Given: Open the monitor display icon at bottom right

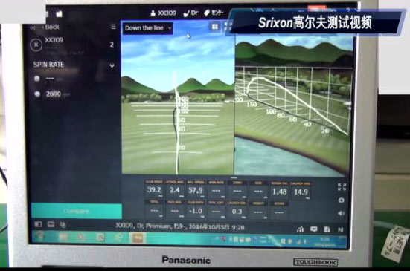Looking at the screenshot, I should (313, 229).
